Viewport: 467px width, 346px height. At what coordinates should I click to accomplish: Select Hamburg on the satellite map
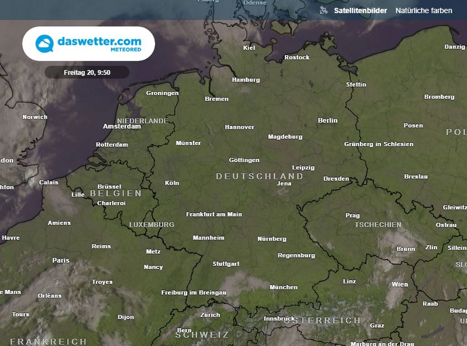point(245,79)
